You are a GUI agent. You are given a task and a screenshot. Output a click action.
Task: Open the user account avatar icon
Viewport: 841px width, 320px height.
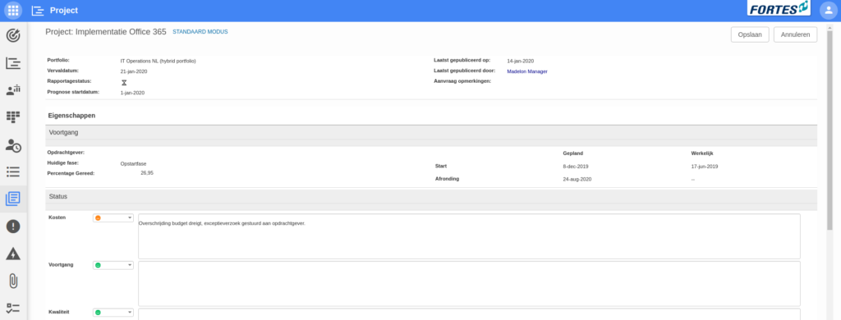(828, 10)
